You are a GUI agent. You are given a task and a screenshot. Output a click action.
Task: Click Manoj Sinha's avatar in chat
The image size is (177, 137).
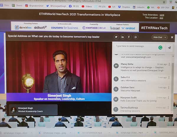(116, 66)
